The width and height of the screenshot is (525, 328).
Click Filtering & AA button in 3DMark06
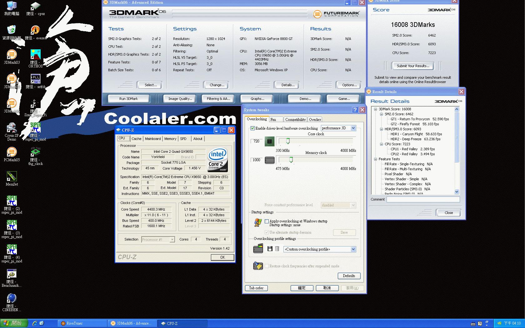point(218,99)
